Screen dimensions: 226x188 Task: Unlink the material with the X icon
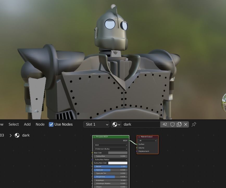[x=186, y=124]
